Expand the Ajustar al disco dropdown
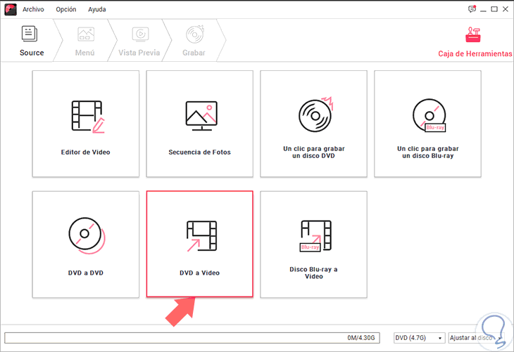The image size is (514, 352). [x=475, y=338]
